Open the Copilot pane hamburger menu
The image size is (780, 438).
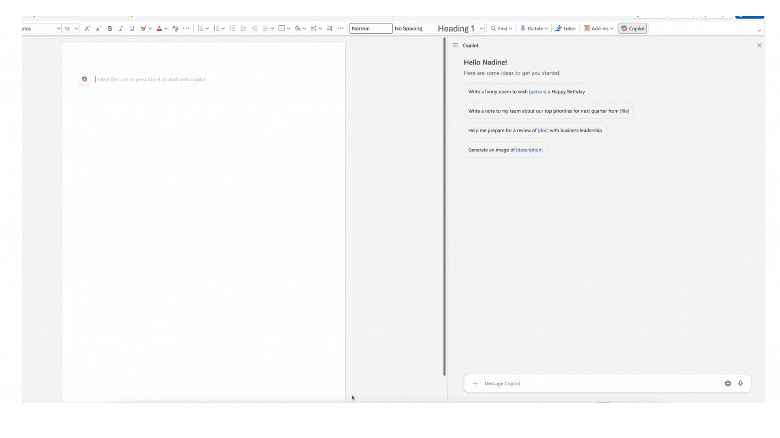click(x=455, y=45)
